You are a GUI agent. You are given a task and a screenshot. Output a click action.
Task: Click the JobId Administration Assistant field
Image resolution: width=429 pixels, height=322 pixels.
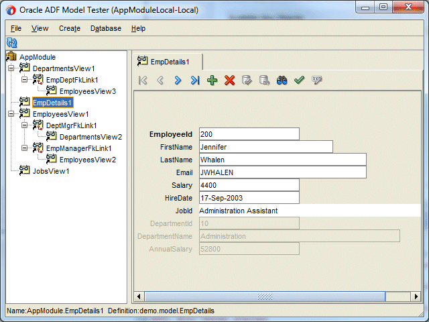pos(310,211)
